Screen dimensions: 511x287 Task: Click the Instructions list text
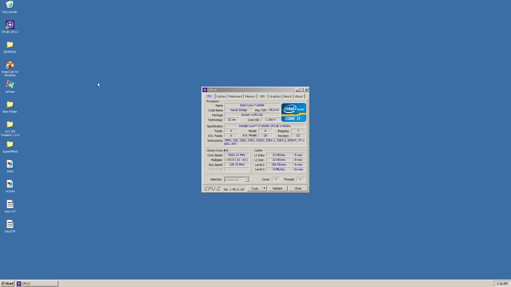pos(265,142)
